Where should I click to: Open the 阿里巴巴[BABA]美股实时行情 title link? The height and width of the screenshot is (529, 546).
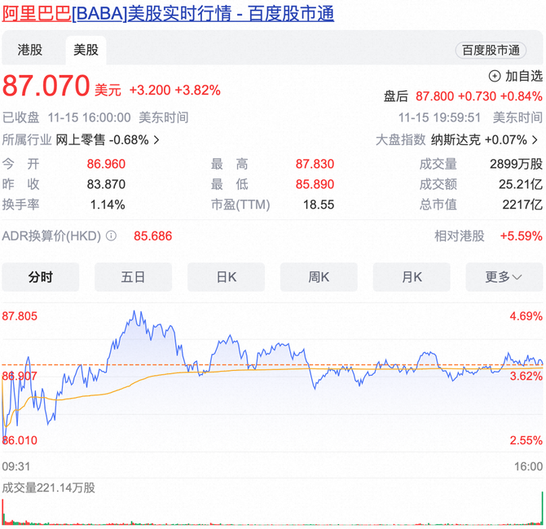click(168, 14)
